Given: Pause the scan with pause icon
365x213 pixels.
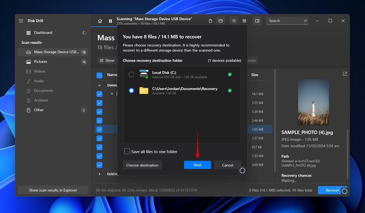Looking at the screenshot, I should [110, 21].
